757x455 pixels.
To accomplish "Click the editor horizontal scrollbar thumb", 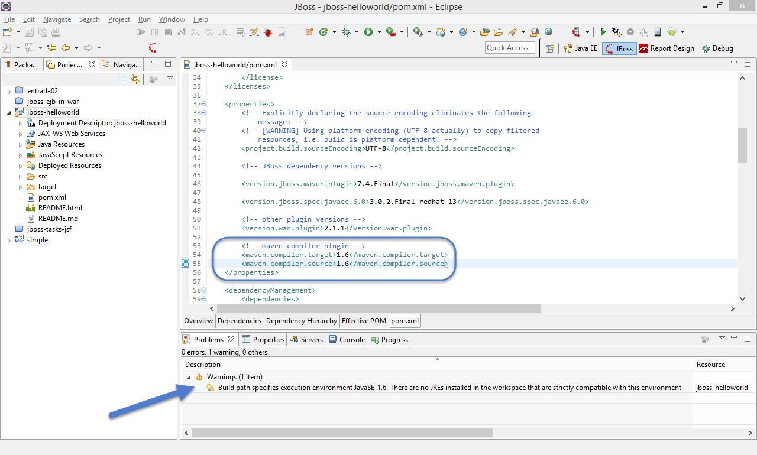I will 379,308.
